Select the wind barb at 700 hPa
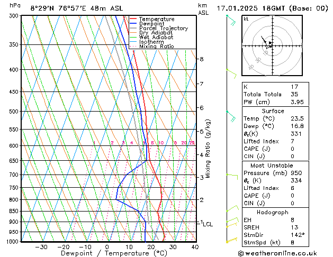This screenshot has width=333, height=257. (231, 175)
